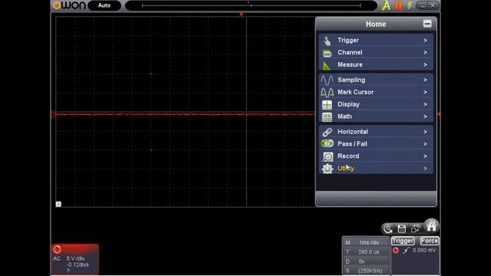Expand the Mark Cursor submenu arrow
This screenshot has height=276, width=491.
click(425, 92)
